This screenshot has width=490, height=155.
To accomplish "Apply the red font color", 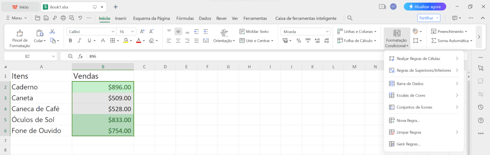I will click(x=138, y=40).
